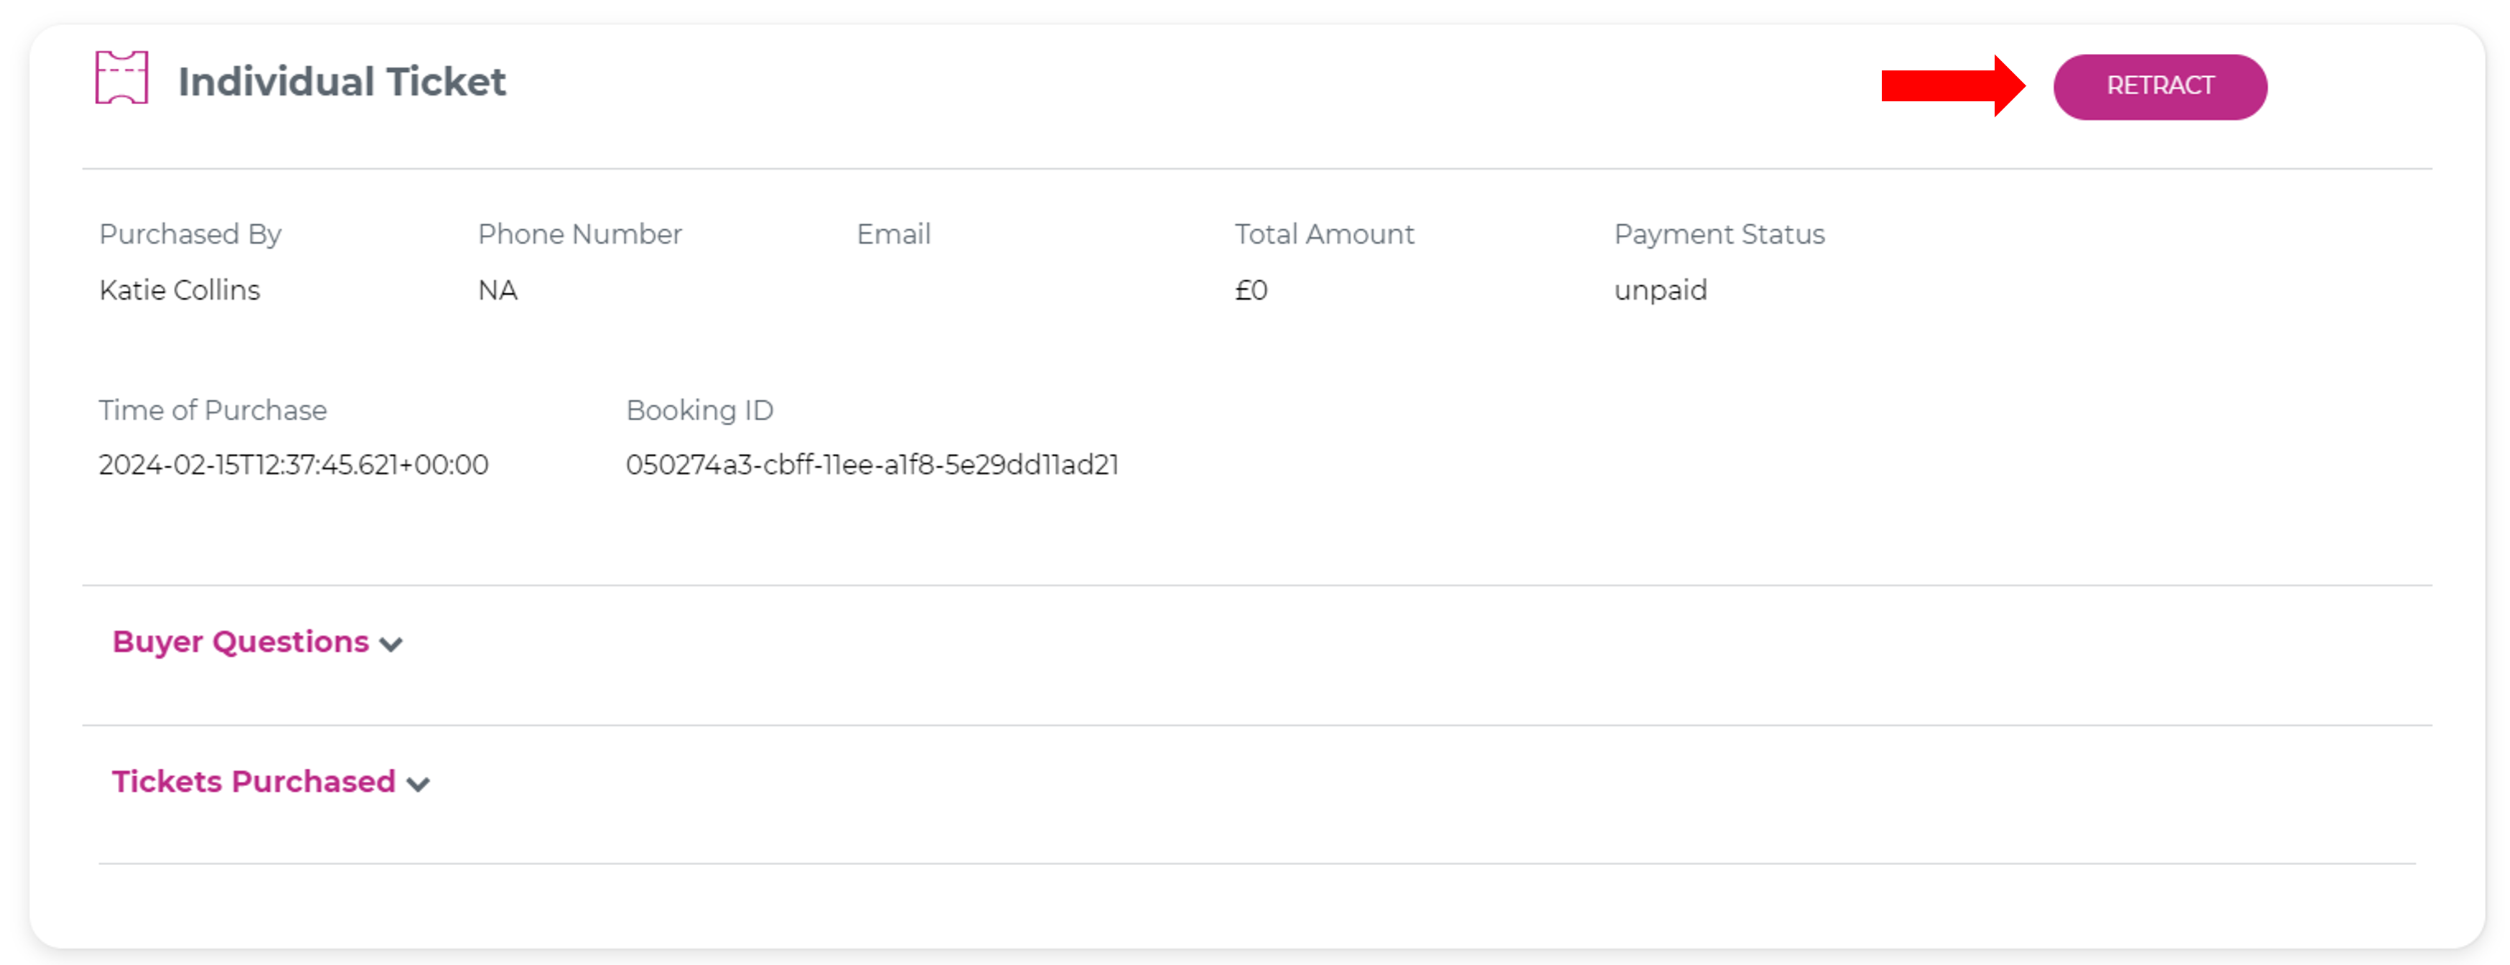Viewport: 2510px width, 965px height.
Task: Click the pink ticket icon
Action: click(121, 78)
